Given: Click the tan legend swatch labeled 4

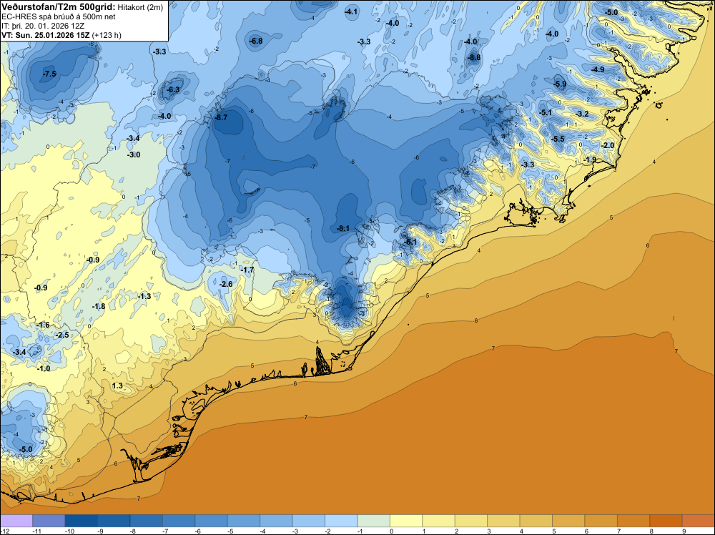Looking at the screenshot, I should (x=536, y=521).
